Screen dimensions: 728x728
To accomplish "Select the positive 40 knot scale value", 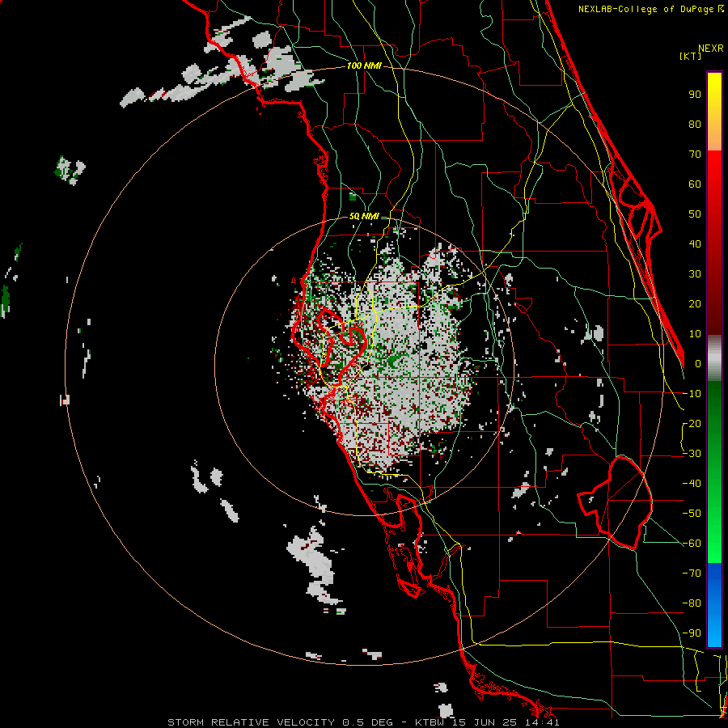I will pyautogui.click(x=695, y=244).
